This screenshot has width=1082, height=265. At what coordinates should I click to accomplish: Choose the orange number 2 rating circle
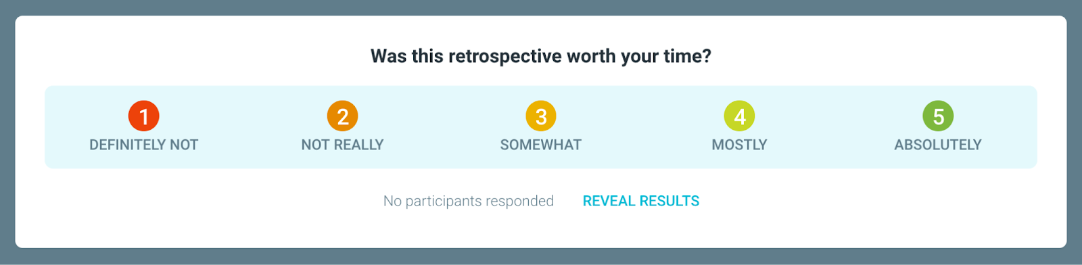coord(343,116)
